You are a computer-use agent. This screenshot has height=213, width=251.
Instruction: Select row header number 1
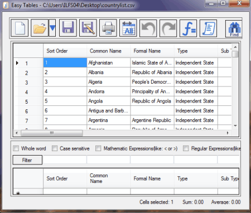coord(28,63)
